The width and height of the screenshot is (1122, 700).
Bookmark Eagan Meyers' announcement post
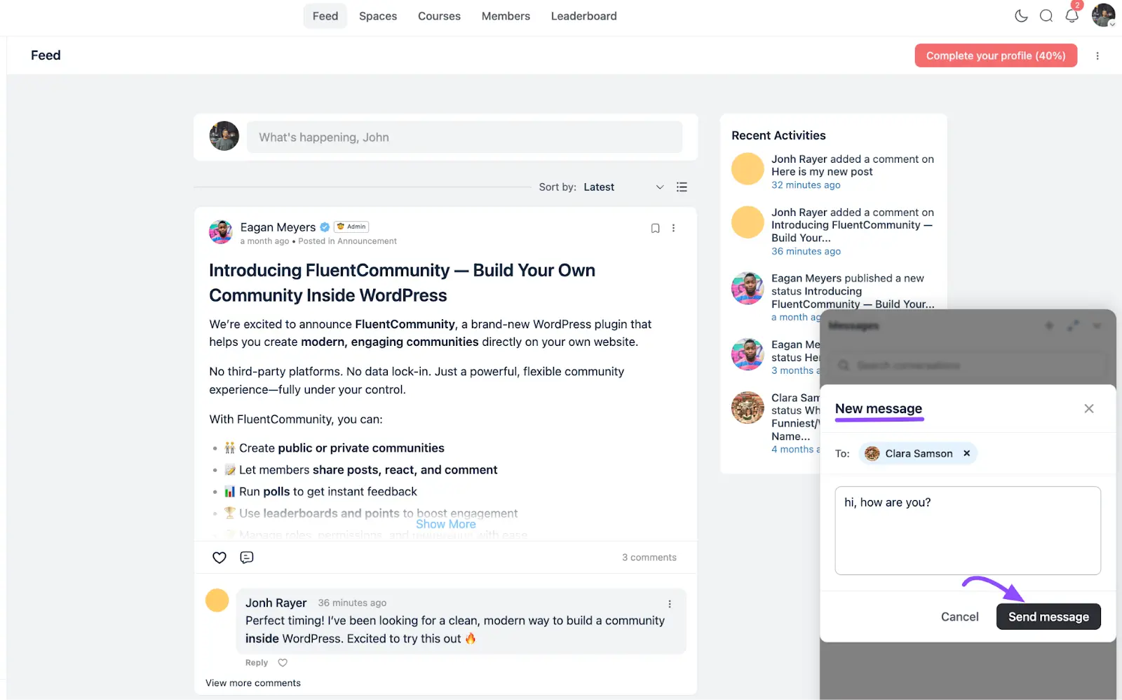click(x=655, y=228)
